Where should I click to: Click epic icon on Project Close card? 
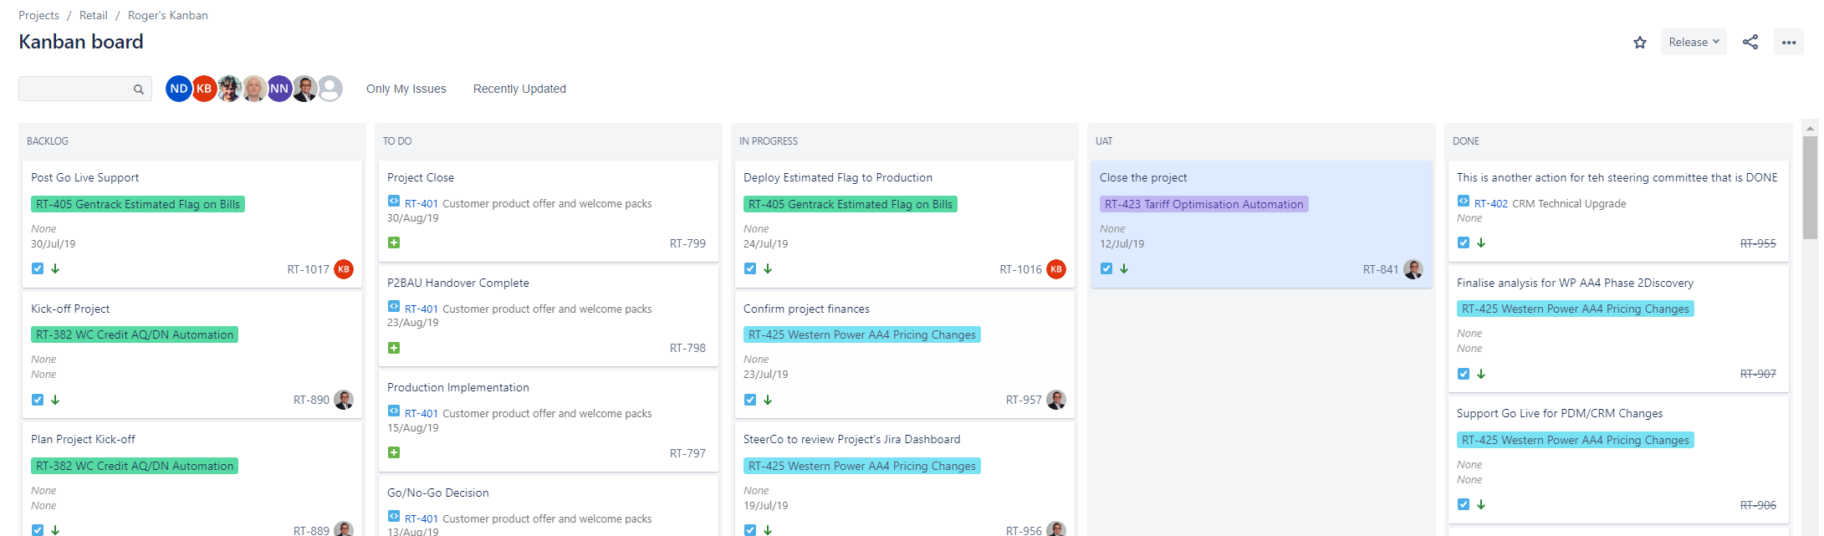click(394, 201)
